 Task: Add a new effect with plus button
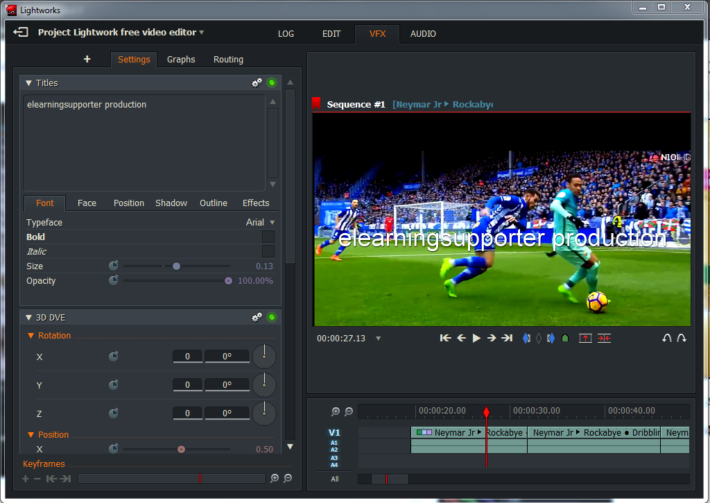[87, 59]
